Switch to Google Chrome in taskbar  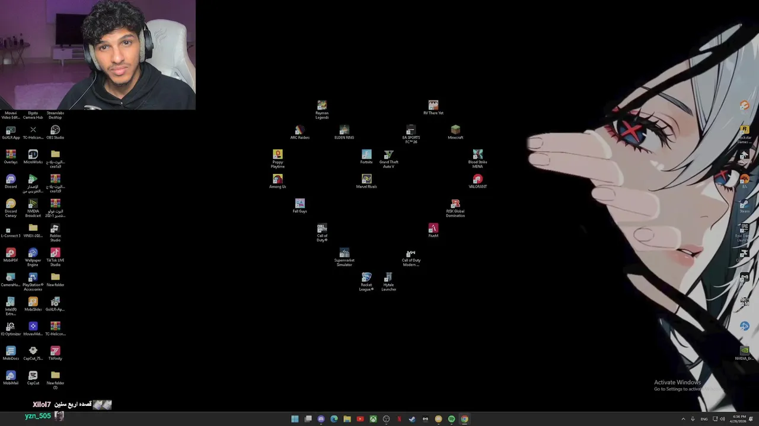click(464, 419)
